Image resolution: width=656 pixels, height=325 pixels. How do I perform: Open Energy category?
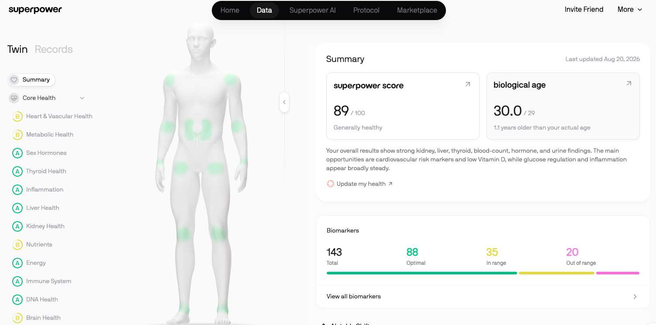pos(36,263)
